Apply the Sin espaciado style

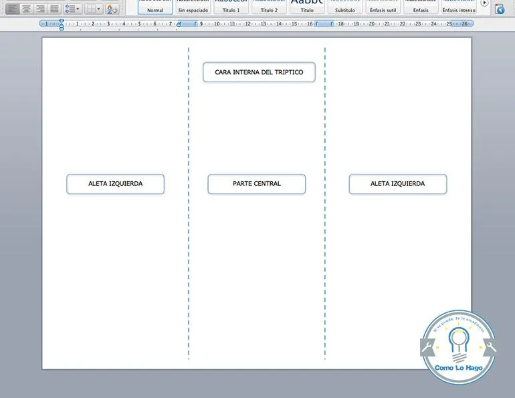[193, 7]
